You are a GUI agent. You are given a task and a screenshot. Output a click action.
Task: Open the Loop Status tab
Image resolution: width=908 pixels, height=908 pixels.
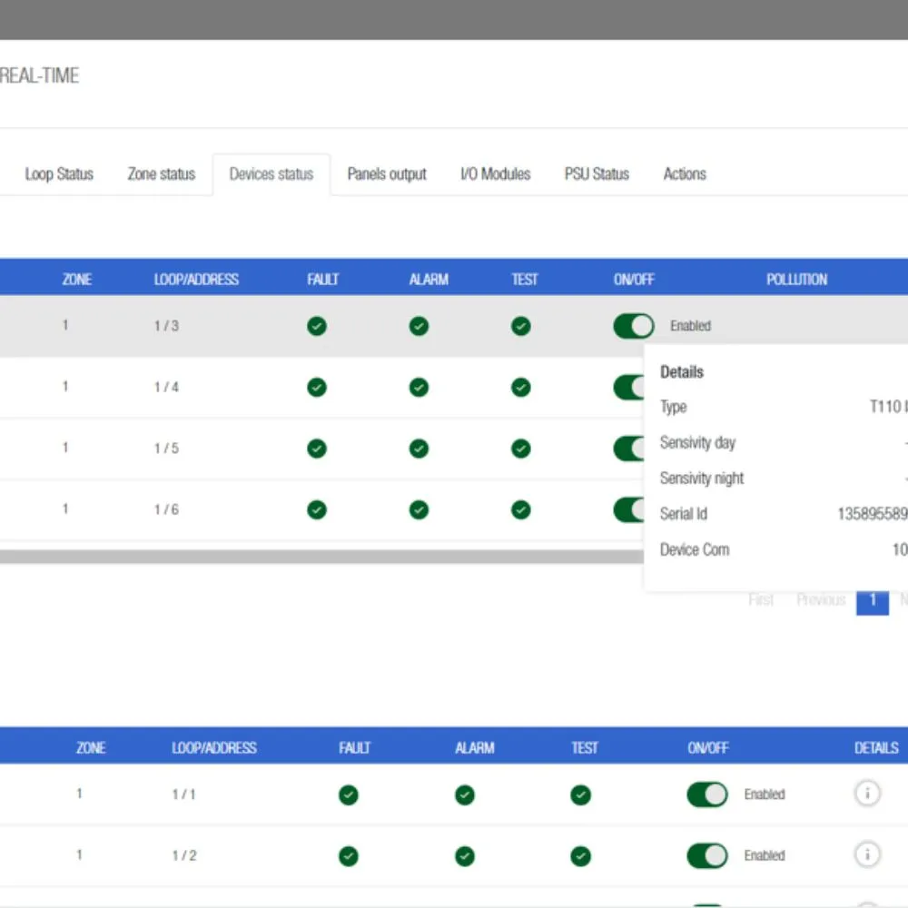(59, 173)
